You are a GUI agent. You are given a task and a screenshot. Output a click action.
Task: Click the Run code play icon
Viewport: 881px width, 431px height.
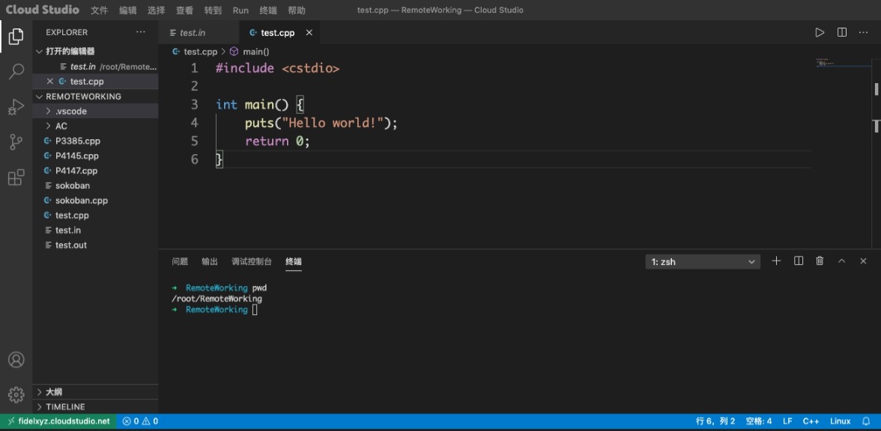coord(820,32)
